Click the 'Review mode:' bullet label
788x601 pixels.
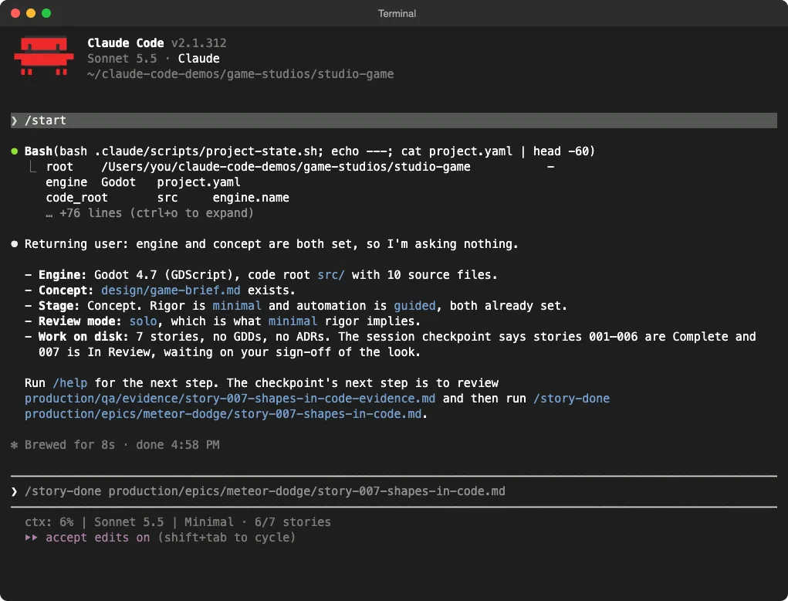click(80, 321)
